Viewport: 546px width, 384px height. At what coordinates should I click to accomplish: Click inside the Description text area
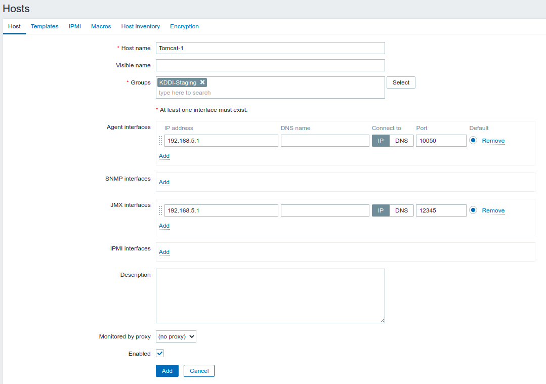click(x=270, y=296)
